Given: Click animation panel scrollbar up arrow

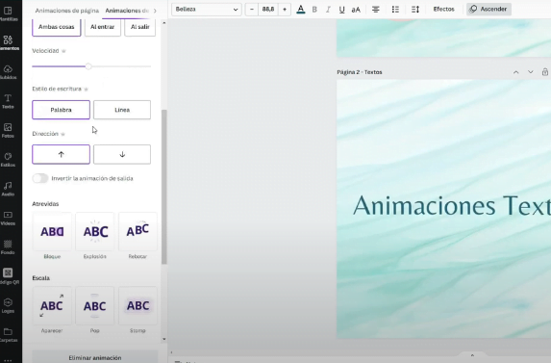Looking at the screenshot, I should (x=163, y=23).
